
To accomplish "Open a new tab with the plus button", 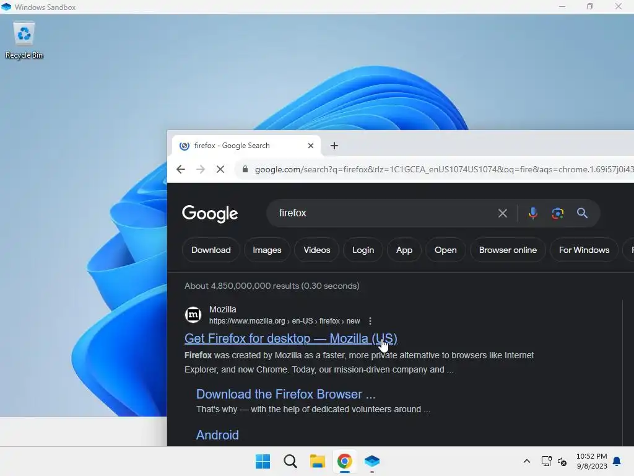I will [334, 146].
